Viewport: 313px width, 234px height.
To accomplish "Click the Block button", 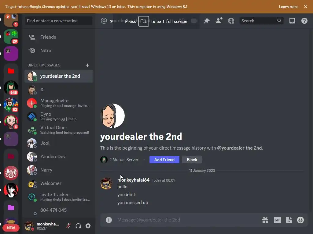I will [x=192, y=160].
